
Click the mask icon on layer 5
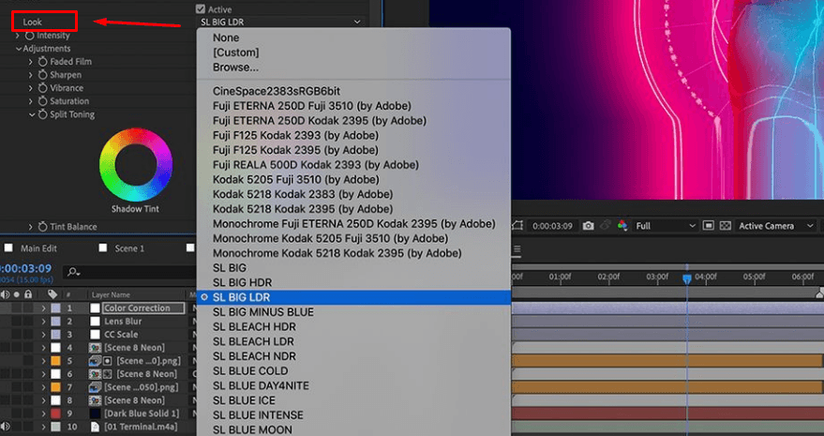(x=107, y=361)
